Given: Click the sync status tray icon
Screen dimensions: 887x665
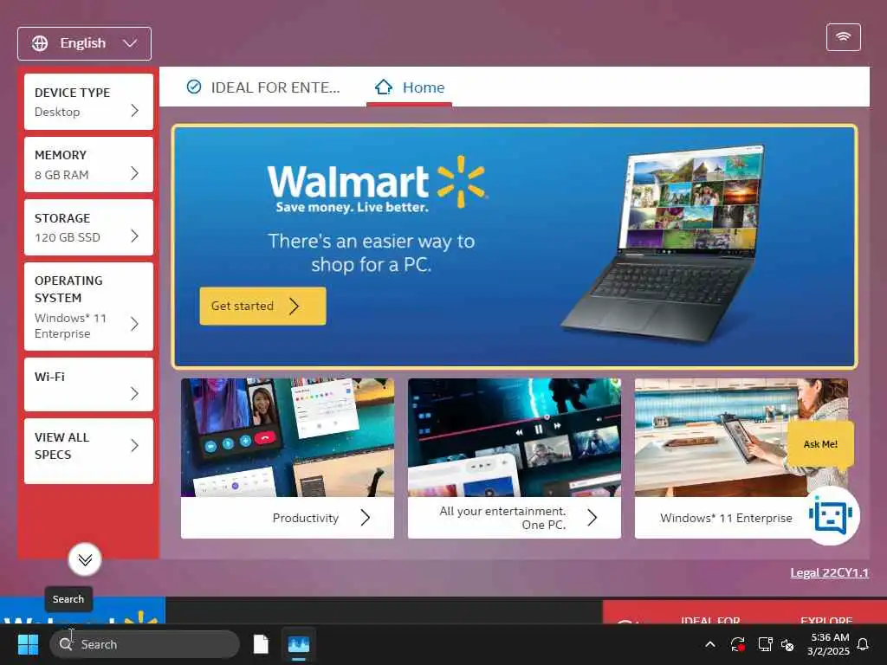Looking at the screenshot, I should (738, 644).
